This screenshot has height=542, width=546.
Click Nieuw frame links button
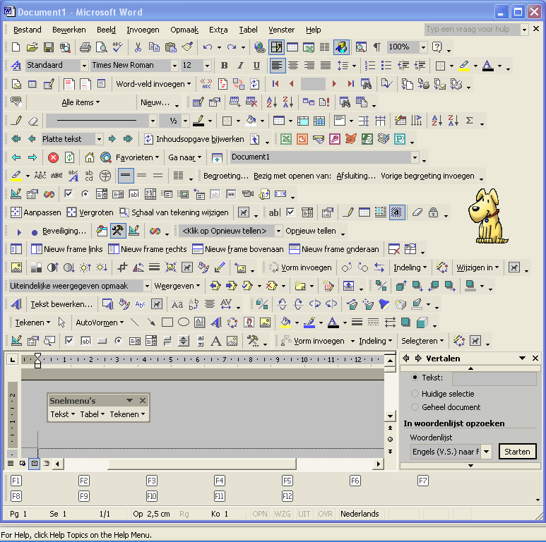(x=67, y=249)
